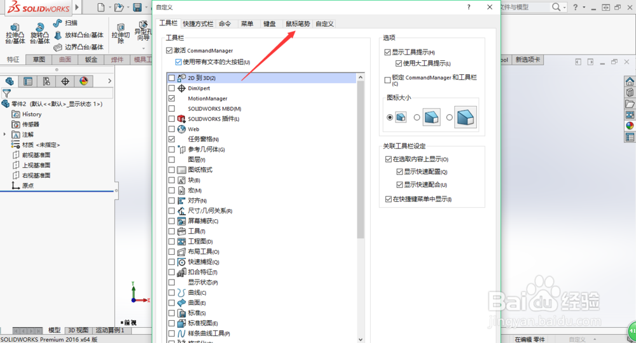636x343 pixels.
Task: Click the filter funnel icon in tree
Action: point(6,93)
